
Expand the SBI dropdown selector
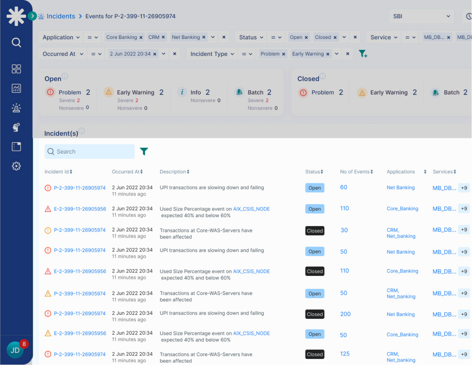point(421,16)
